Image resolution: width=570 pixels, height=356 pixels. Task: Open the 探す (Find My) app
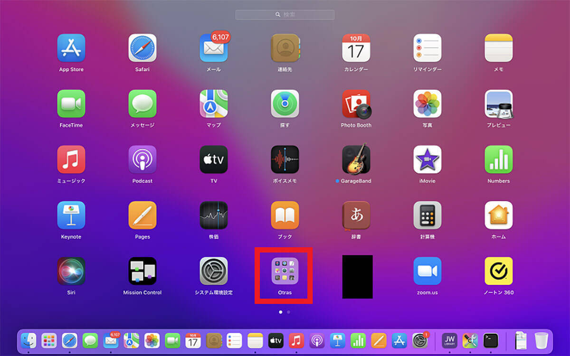[x=285, y=104]
